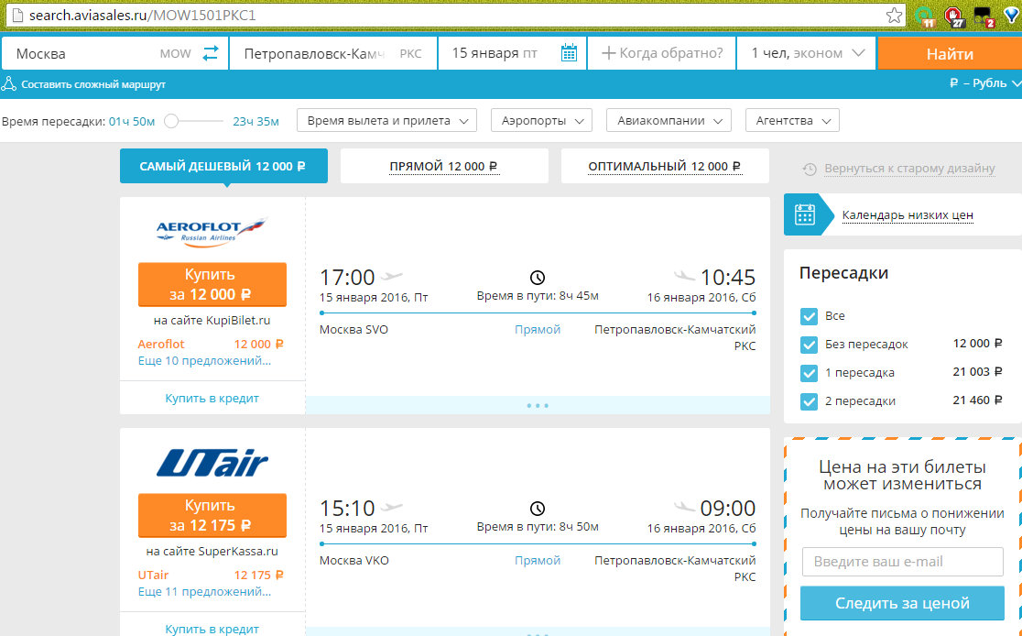
Task: Click Купить в кредит under Aeroflot
Action: pos(212,398)
